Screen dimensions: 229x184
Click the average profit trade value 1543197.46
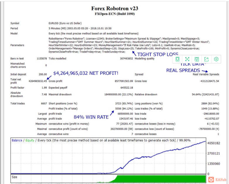point(126,119)
